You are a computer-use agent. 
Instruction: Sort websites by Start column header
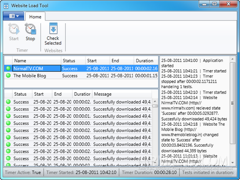98,61
